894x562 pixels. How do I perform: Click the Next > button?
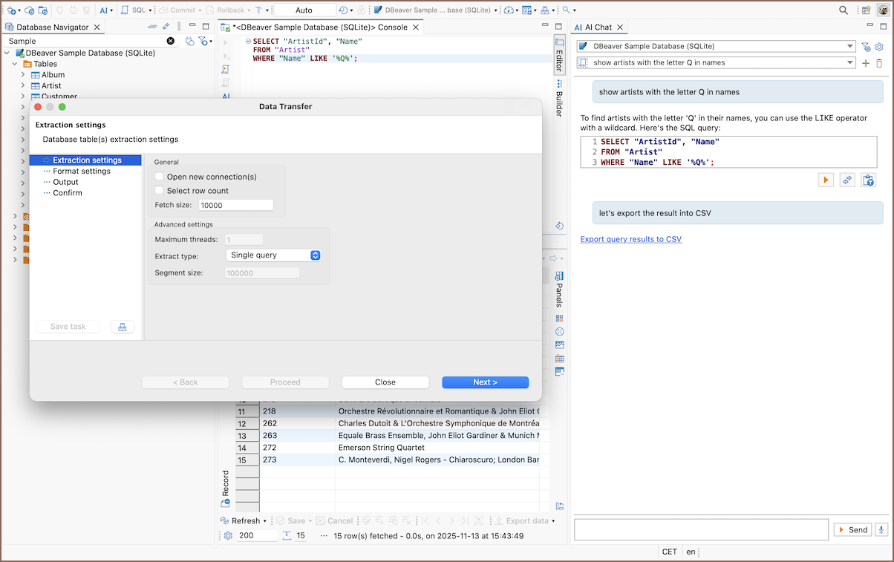click(485, 382)
